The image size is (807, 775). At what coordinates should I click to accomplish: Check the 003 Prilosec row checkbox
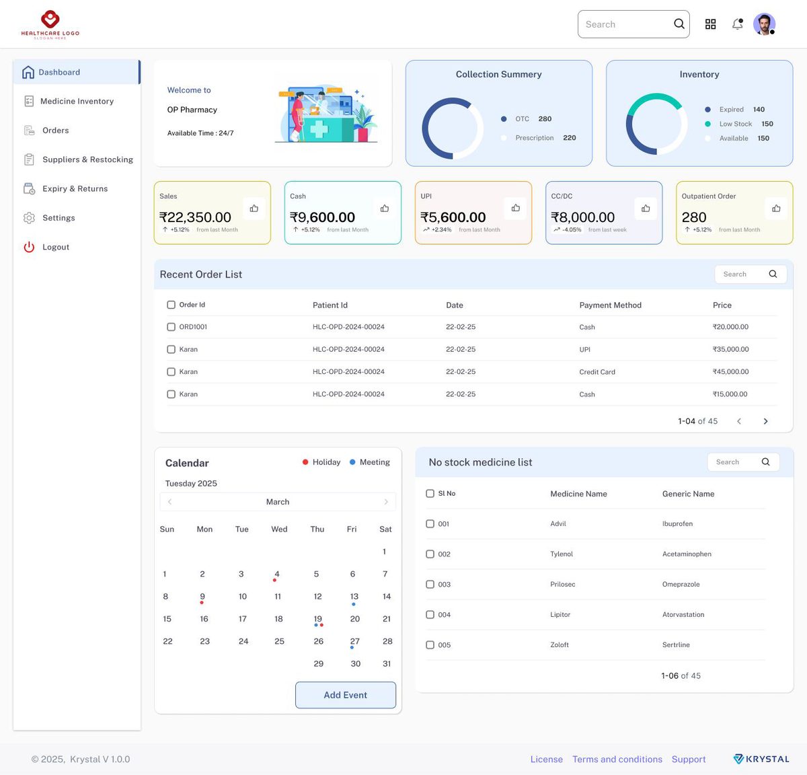pos(430,585)
